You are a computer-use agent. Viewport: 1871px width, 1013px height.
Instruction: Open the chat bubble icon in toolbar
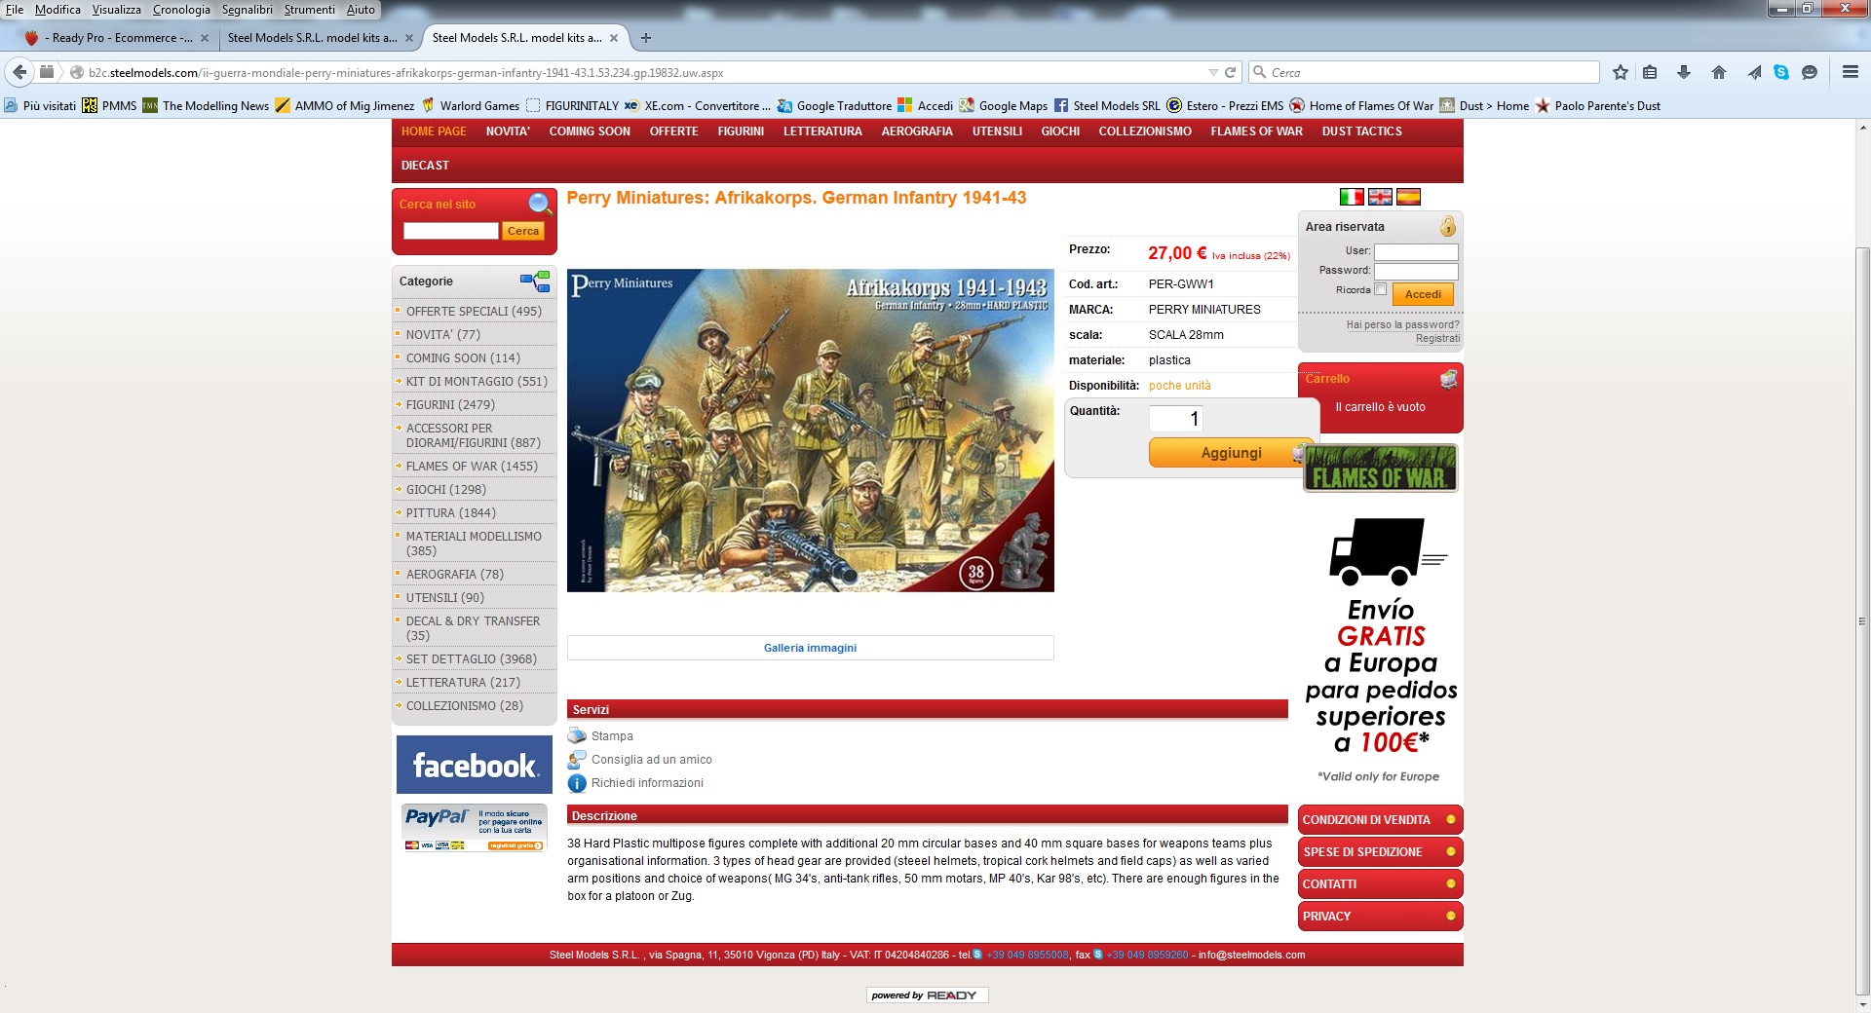[1810, 72]
